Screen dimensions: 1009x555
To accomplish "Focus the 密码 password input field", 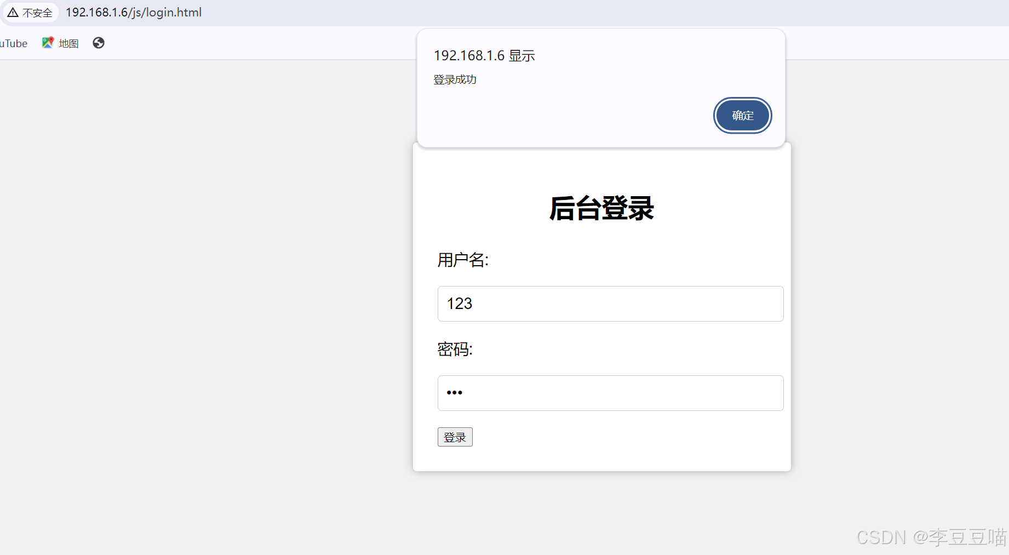I will click(610, 393).
